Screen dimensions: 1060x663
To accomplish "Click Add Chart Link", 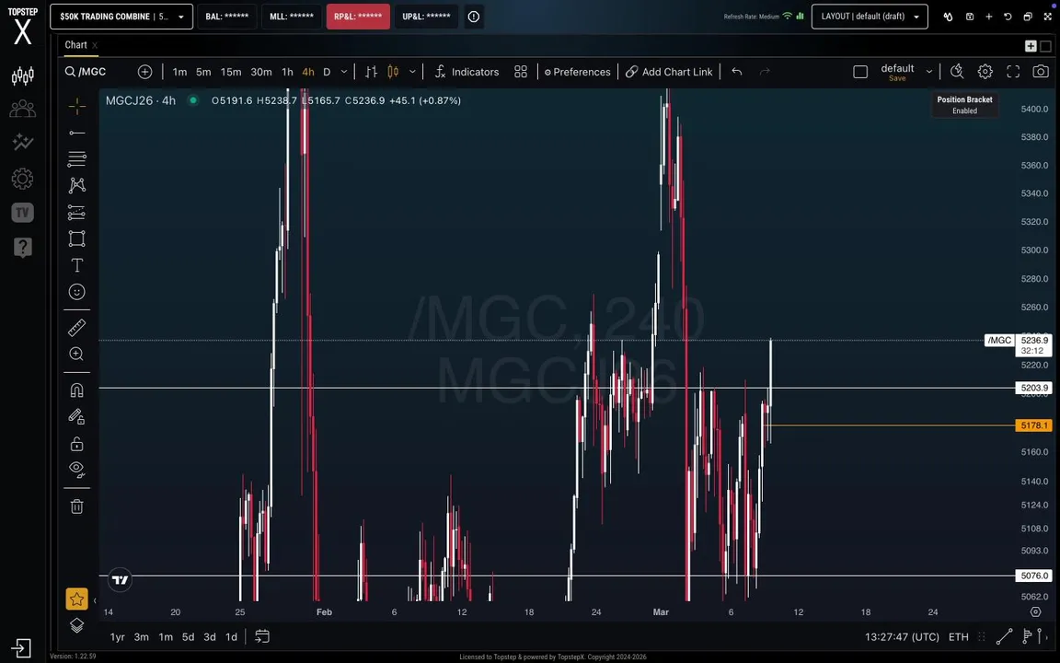I will coord(669,72).
